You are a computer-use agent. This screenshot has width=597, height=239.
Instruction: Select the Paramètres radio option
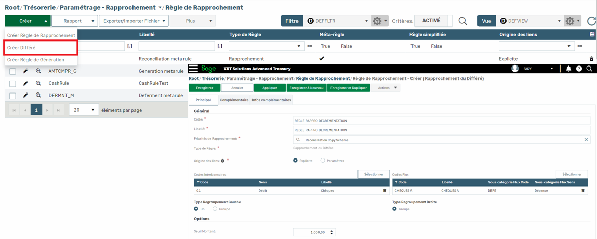[323, 161]
